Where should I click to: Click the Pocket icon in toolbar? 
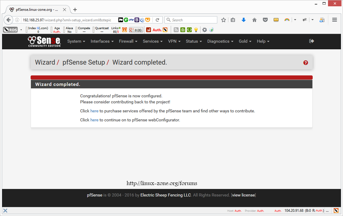265,20
